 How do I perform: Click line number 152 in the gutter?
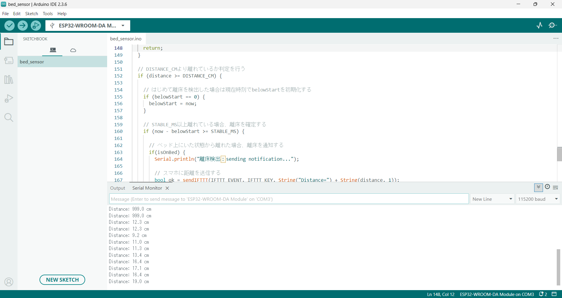118,76
